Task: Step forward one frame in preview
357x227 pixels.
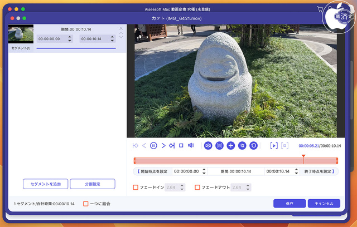Action: [163, 146]
